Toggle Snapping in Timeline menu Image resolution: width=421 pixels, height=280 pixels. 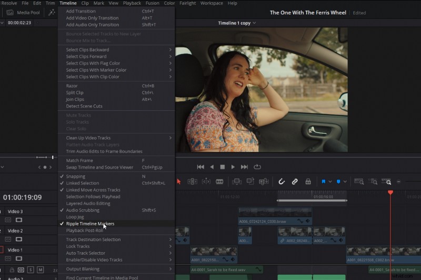tap(116, 177)
